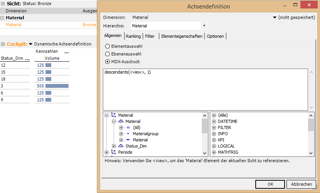Select the MDX-Ausdruck radio button
The width and height of the screenshot is (320, 193).
click(108, 62)
